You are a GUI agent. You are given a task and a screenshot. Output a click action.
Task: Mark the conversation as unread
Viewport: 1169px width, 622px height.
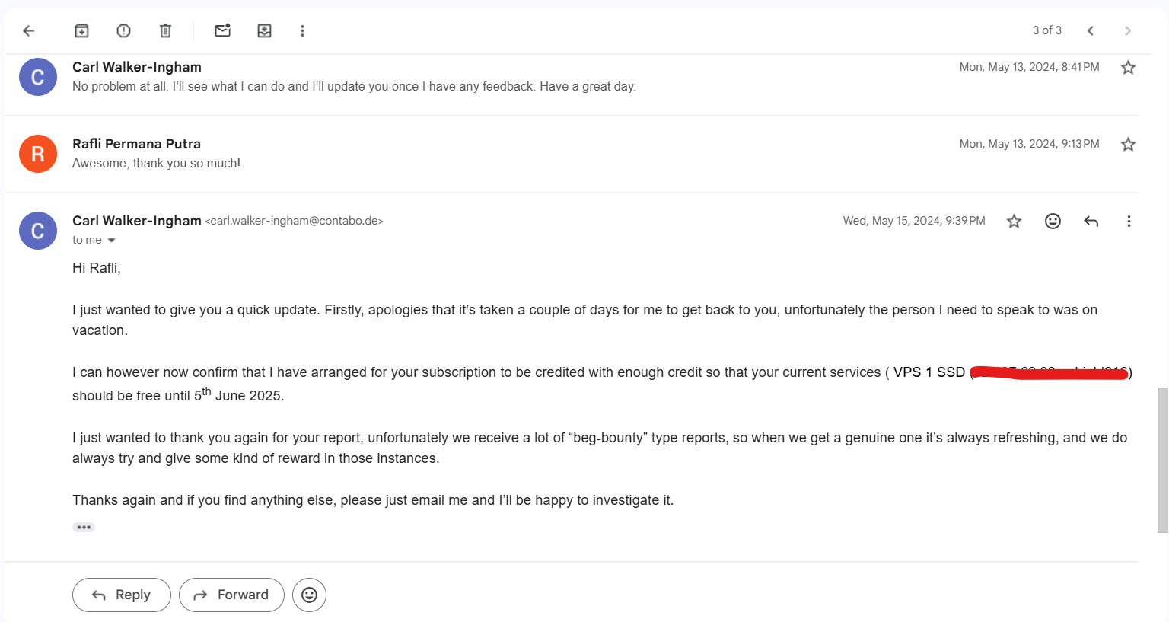pos(222,30)
